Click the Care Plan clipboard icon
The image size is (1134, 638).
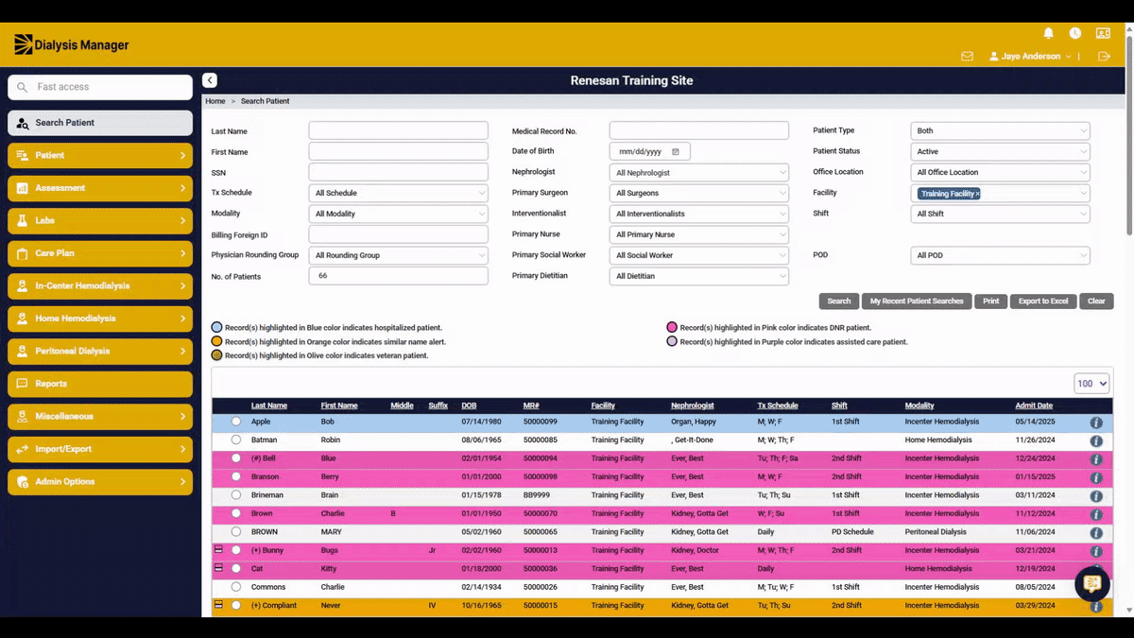click(x=21, y=253)
